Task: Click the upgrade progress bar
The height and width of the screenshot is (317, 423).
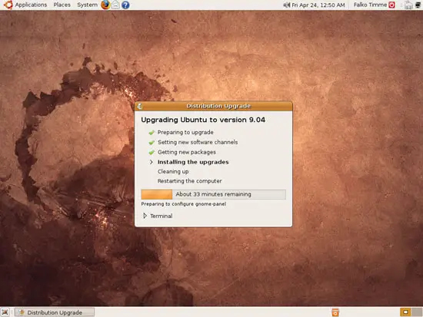Action: 213,194
